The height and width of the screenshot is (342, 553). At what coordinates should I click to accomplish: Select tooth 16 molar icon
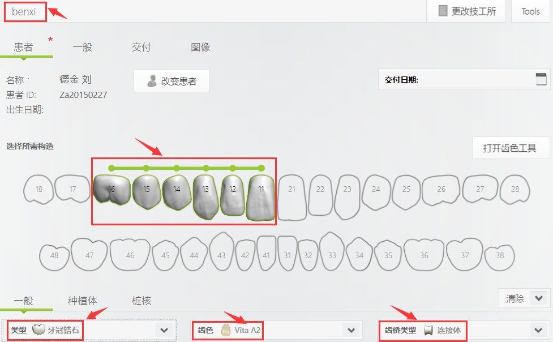click(x=112, y=190)
